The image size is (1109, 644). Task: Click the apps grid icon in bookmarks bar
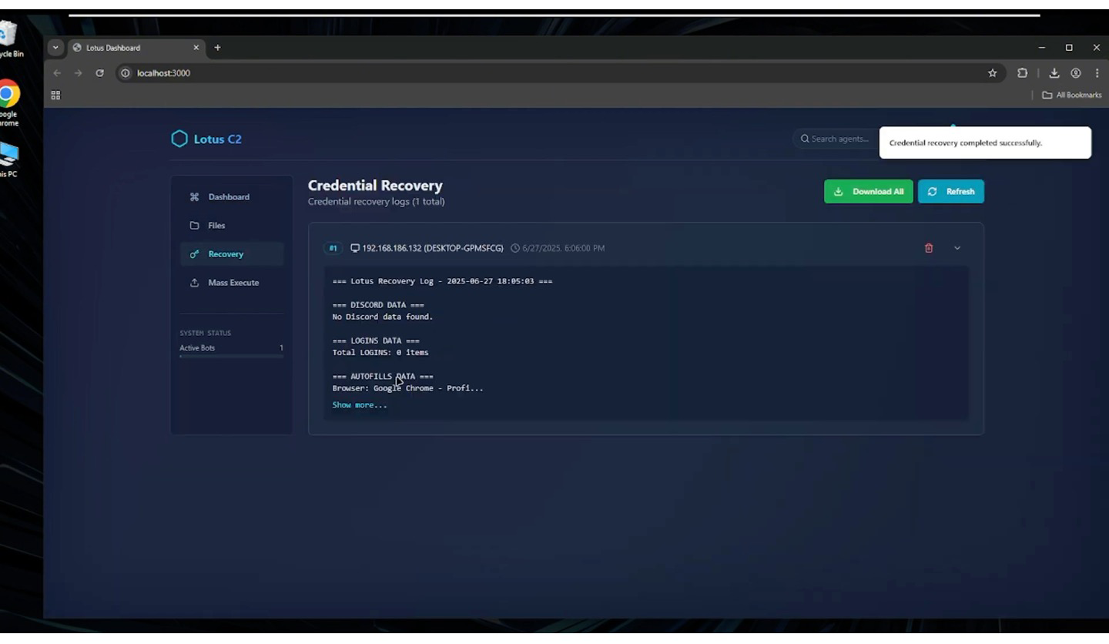click(55, 96)
